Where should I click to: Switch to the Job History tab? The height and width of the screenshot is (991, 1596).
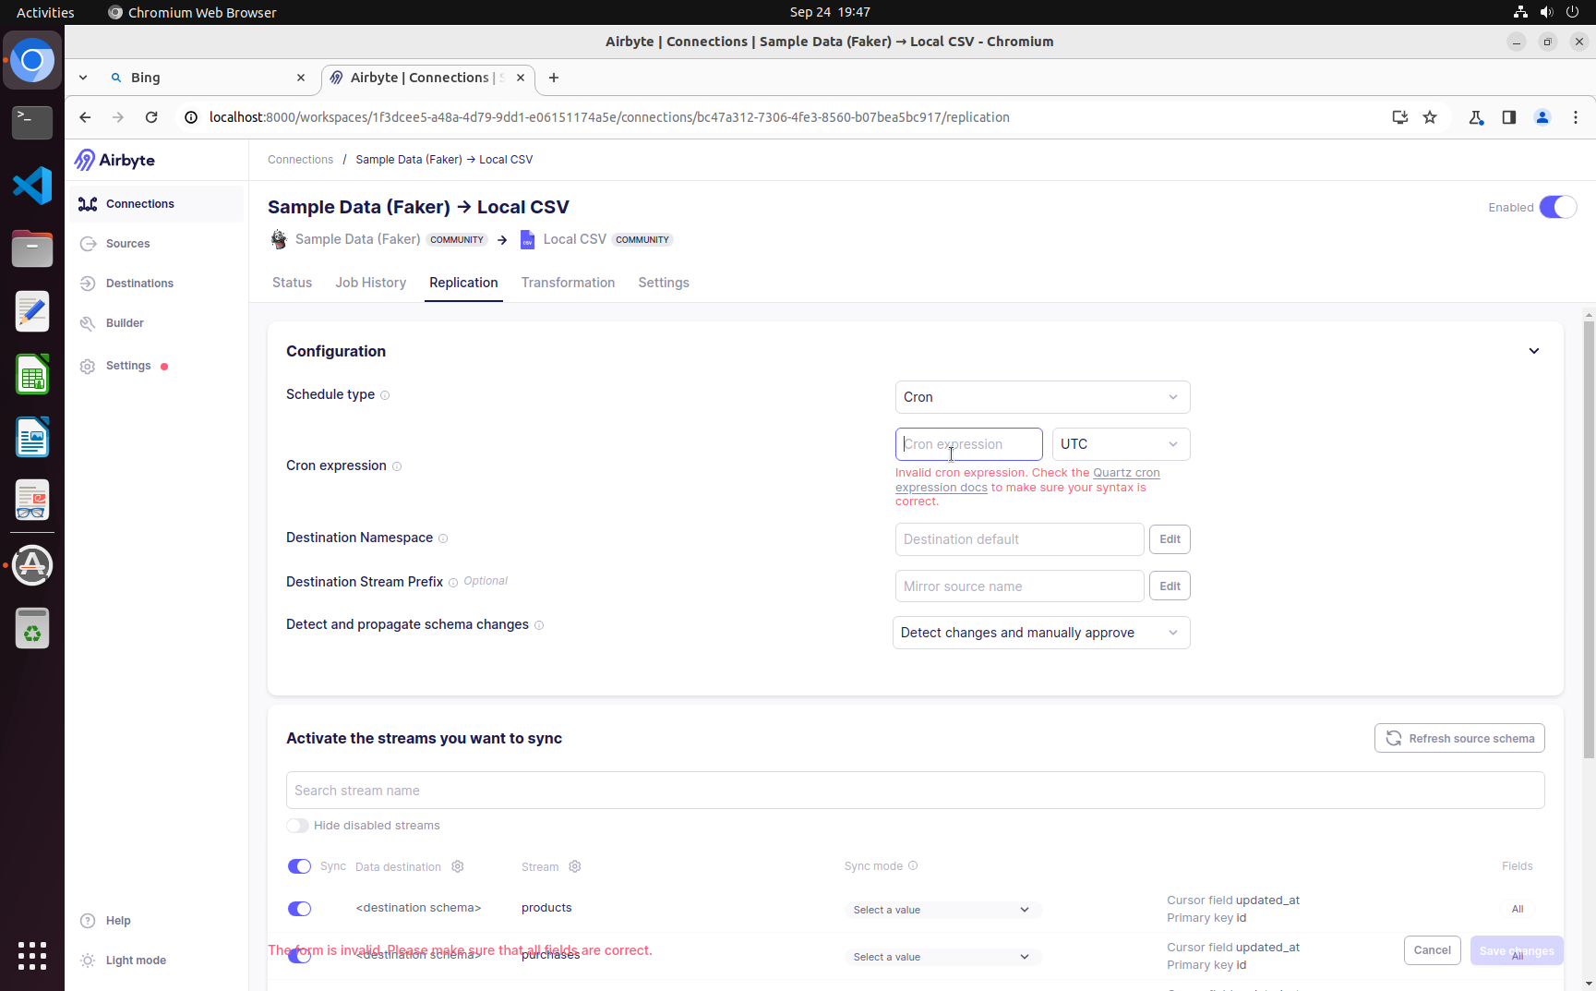pyautogui.click(x=370, y=283)
